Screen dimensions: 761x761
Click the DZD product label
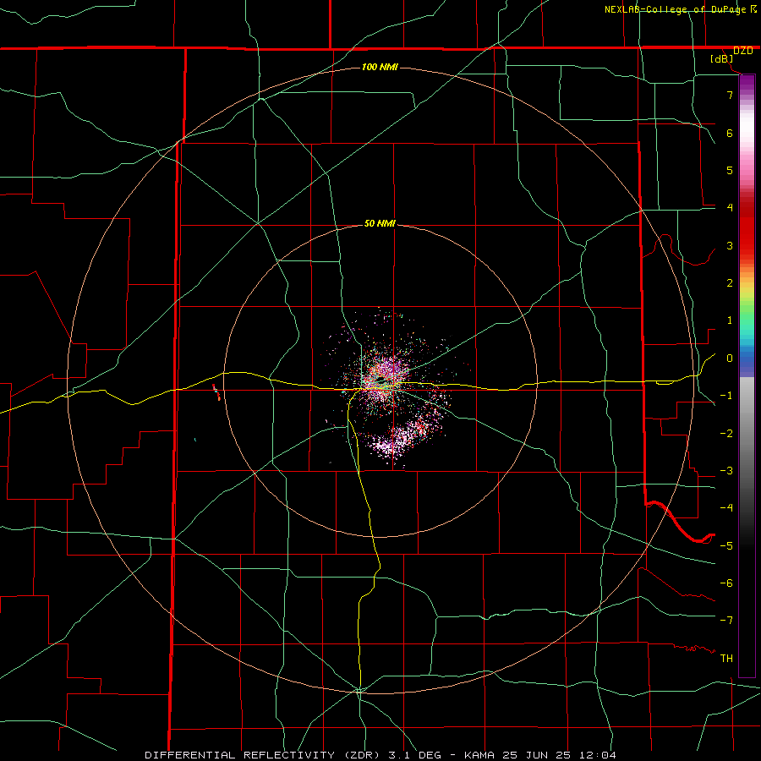pyautogui.click(x=742, y=51)
